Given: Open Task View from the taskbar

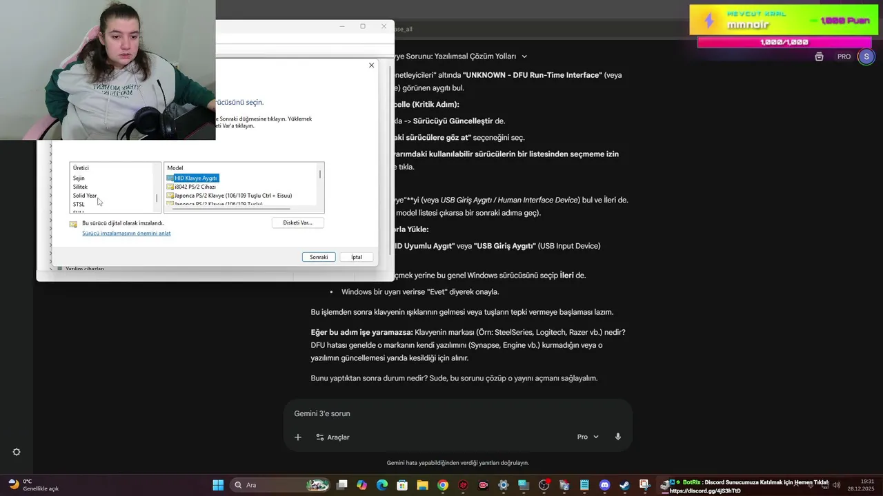Looking at the screenshot, I should click(x=341, y=485).
